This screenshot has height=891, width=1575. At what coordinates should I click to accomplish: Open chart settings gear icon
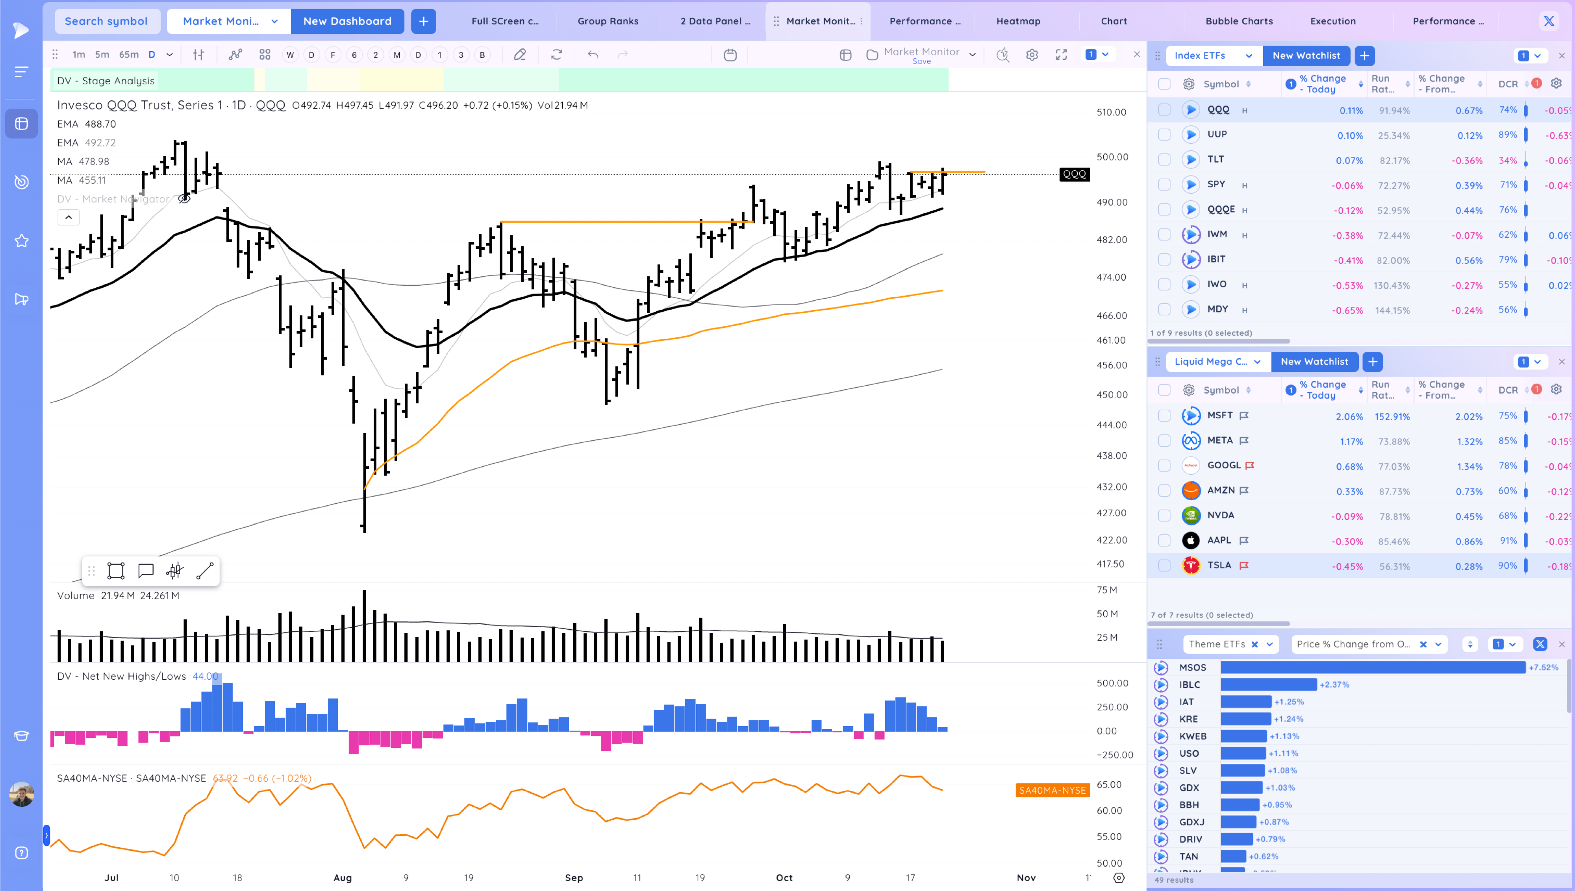point(1032,55)
